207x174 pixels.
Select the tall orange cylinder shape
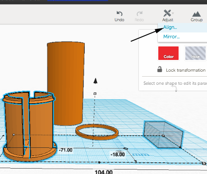click(x=66, y=83)
